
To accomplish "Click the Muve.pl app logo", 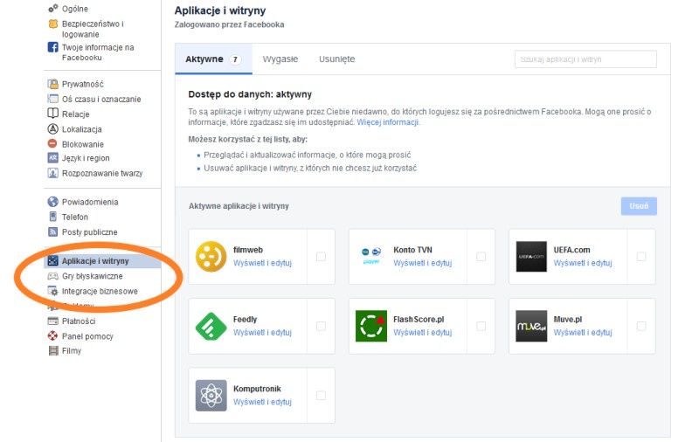I will coord(531,326).
